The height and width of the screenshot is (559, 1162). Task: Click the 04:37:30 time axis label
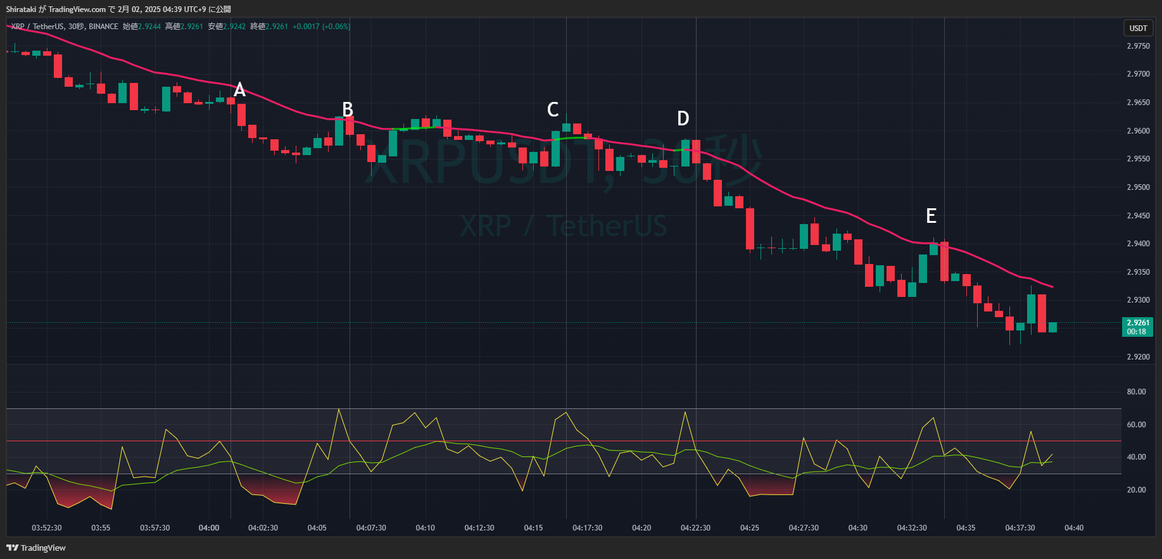[x=1020, y=528]
